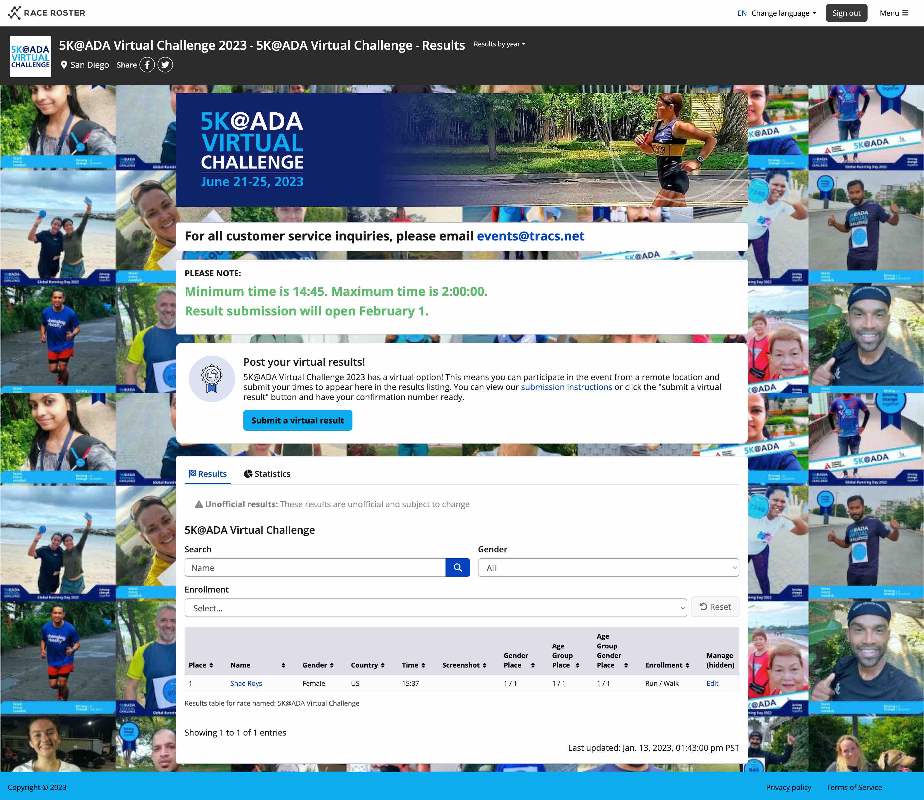
Task: Click the Race Roster logo
Action: 46,13
